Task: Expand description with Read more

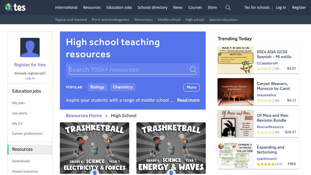Action: tap(188, 100)
